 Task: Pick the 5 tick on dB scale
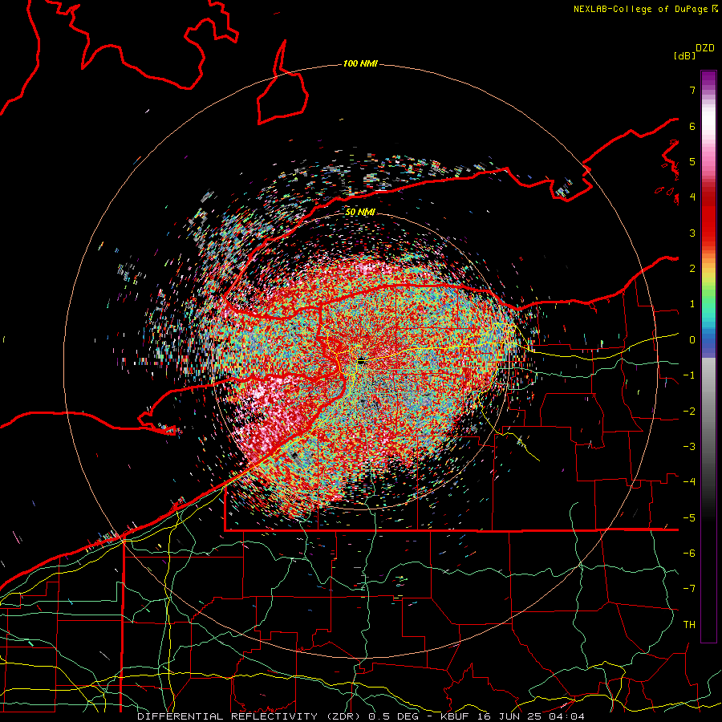692,161
